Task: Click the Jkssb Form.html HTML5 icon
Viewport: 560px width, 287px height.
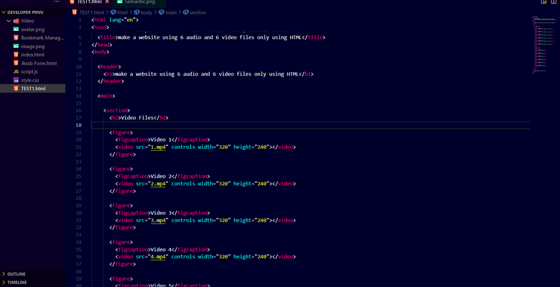Action: 16,63
